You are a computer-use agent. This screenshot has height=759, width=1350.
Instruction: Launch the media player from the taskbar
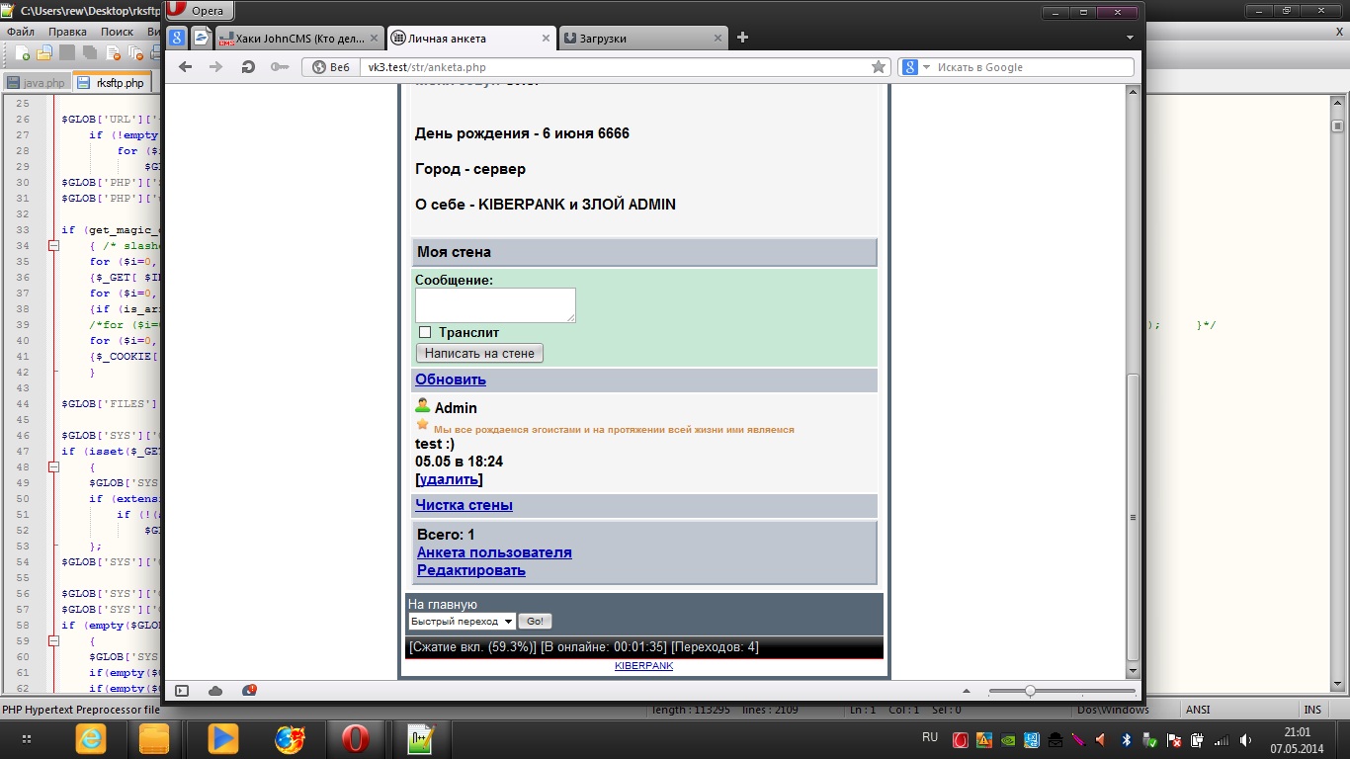tap(222, 738)
